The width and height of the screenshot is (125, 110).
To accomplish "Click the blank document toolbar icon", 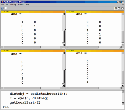I will click(6, 8).
